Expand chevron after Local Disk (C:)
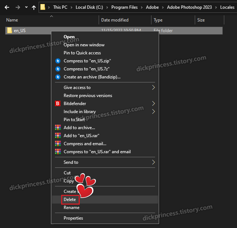This screenshot has width=237, height=228. (x=107, y=7)
